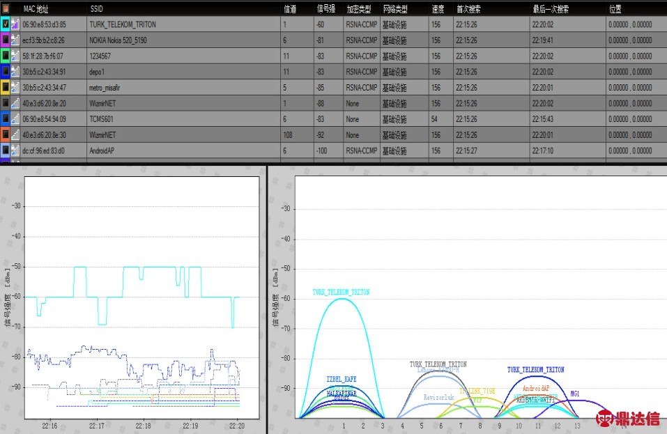Select the last-seen time 22:19:41 for NOKIA
Image resolution: width=667 pixels, height=434 pixels.
point(543,40)
